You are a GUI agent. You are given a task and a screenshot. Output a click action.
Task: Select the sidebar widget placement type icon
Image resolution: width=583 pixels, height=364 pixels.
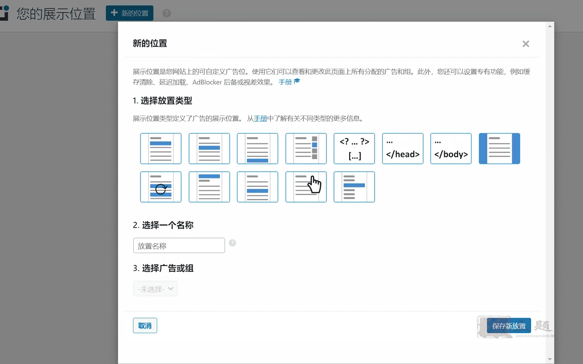[306, 149]
